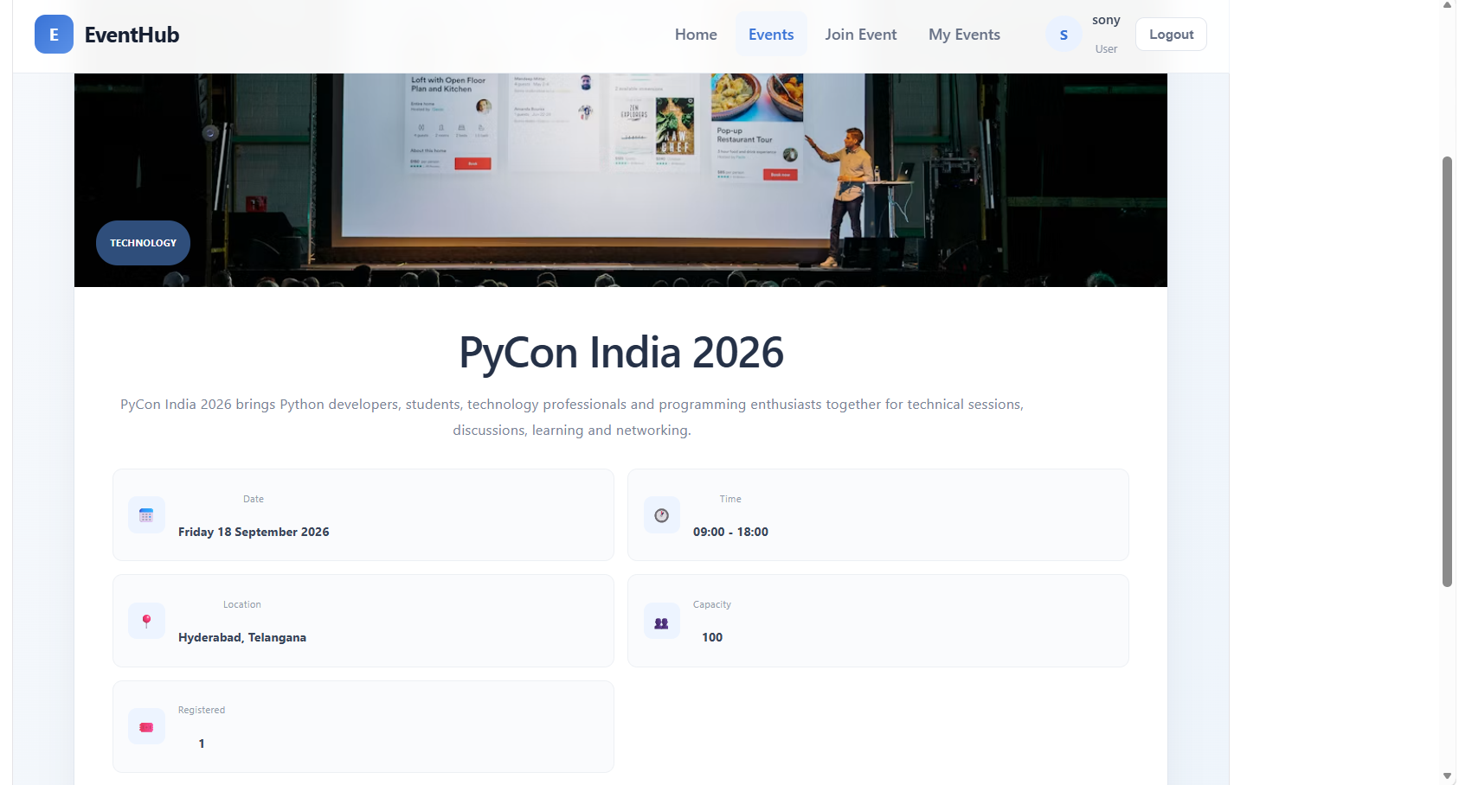Click the date value Friday 18 September 2026
The image size is (1459, 785).
click(x=254, y=532)
